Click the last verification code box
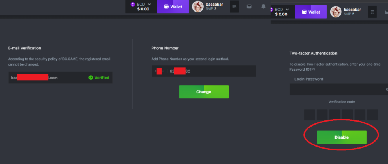 click(x=372, y=115)
